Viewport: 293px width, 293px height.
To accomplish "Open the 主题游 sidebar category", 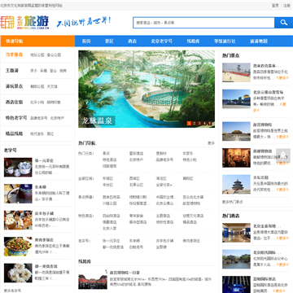I will 12,71.
